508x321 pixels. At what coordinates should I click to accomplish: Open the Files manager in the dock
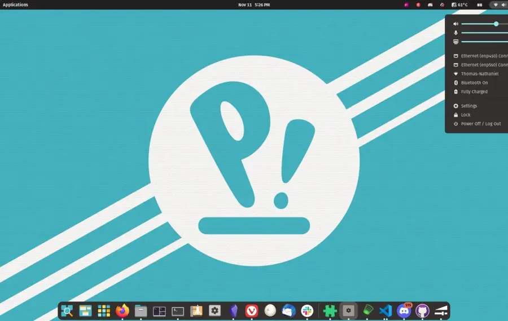pos(141,311)
